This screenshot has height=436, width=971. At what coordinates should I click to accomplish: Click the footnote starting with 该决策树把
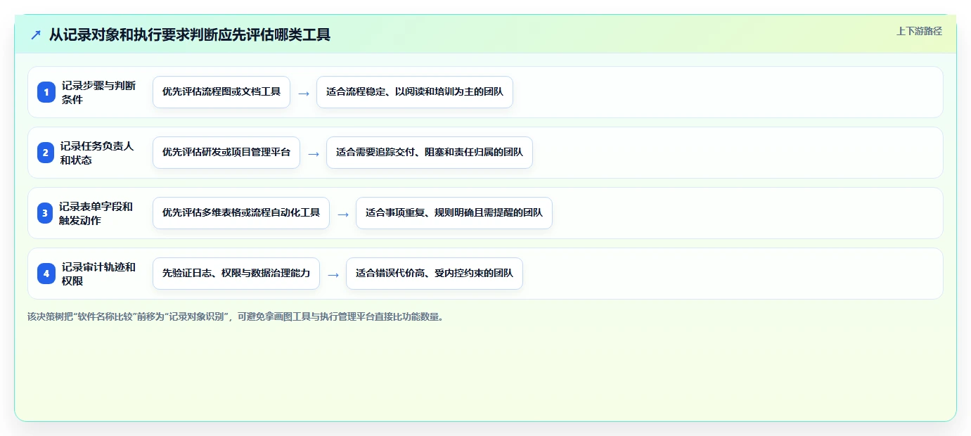tap(236, 316)
